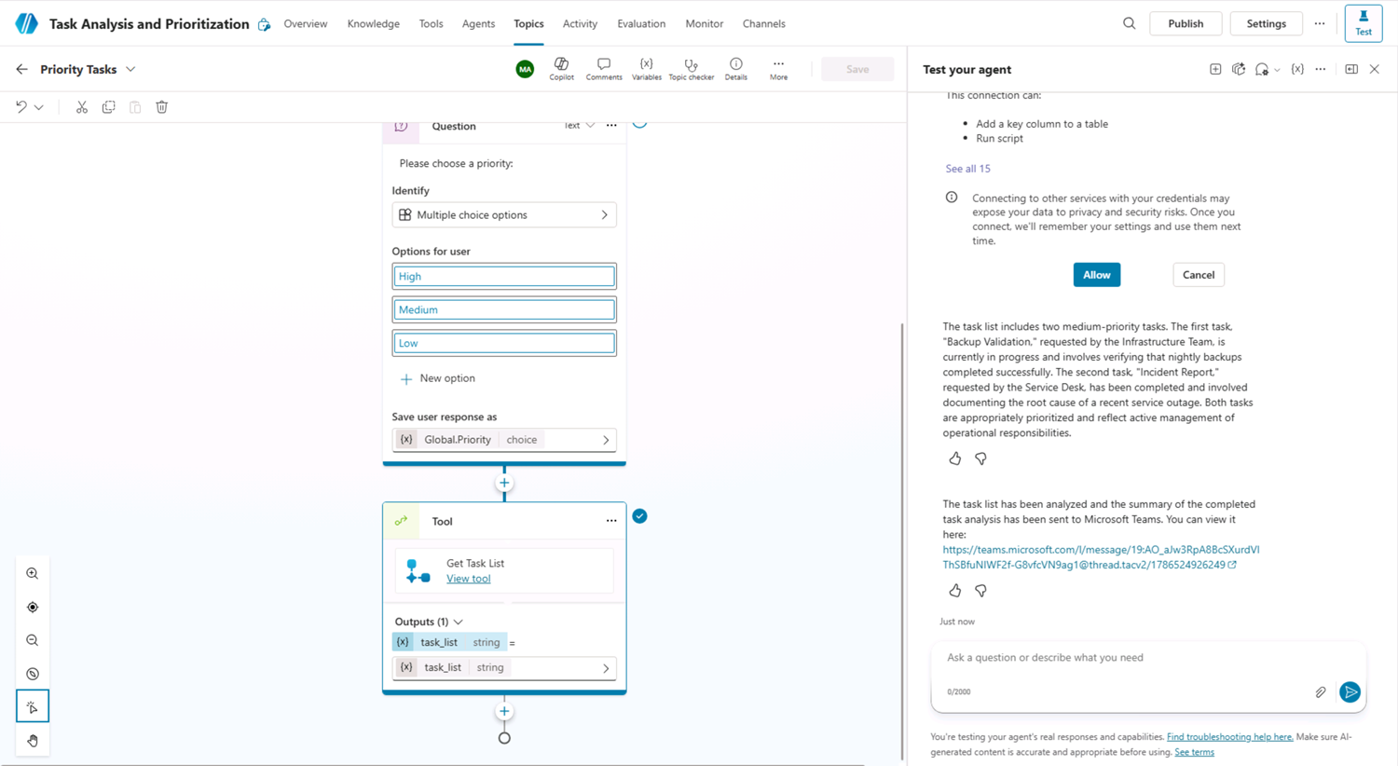Click the reset view icon below zoom out
1398x766 pixels.
33,674
